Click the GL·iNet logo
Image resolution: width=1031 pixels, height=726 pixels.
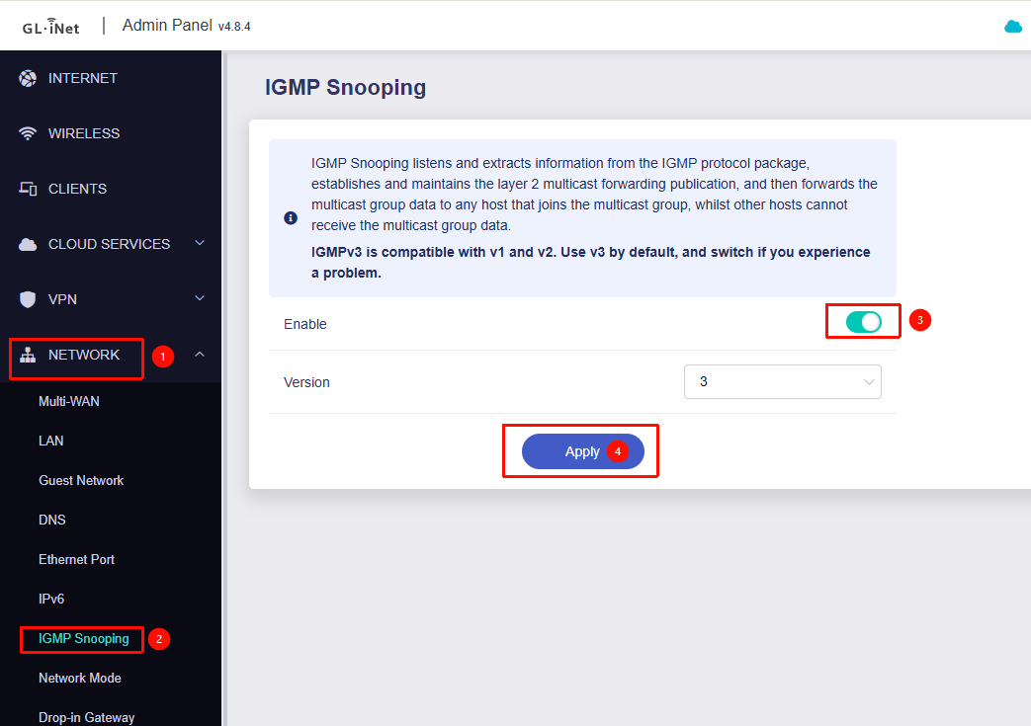(51, 27)
